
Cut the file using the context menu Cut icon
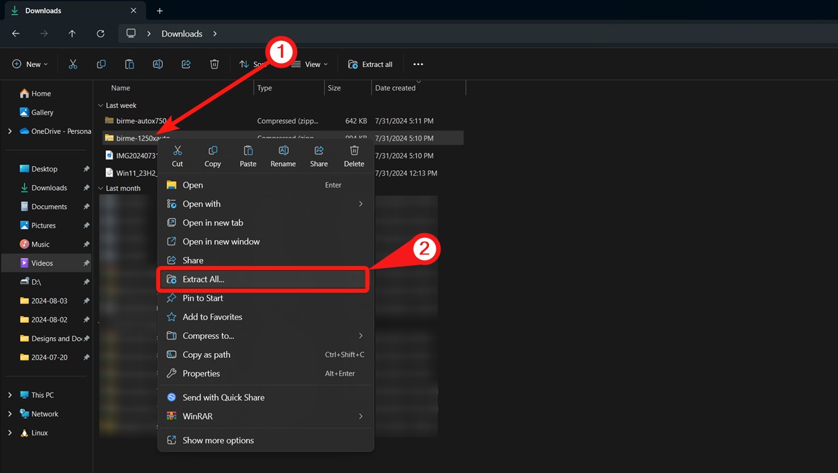point(177,155)
